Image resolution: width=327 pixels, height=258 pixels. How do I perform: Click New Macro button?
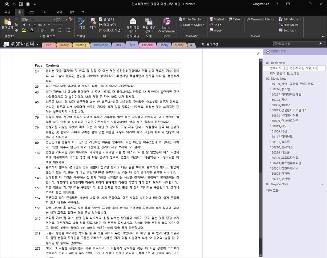tap(289, 25)
